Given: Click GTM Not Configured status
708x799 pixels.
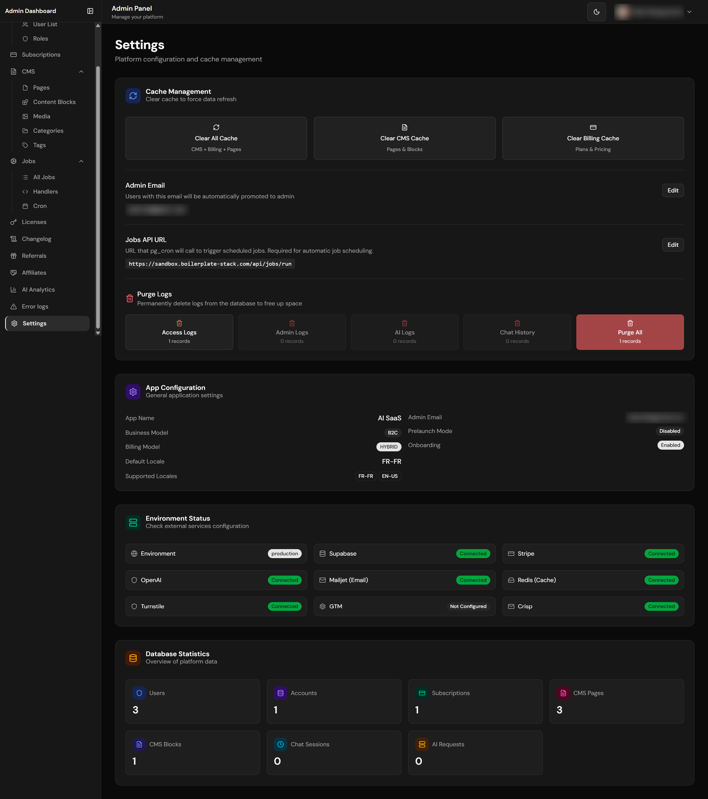Looking at the screenshot, I should [x=468, y=606].
